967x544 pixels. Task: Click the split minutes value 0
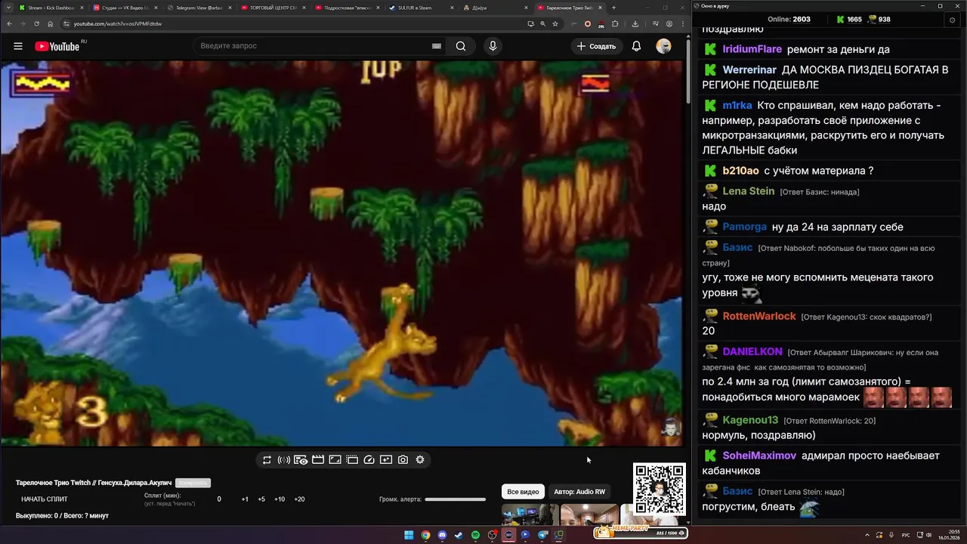(x=219, y=499)
